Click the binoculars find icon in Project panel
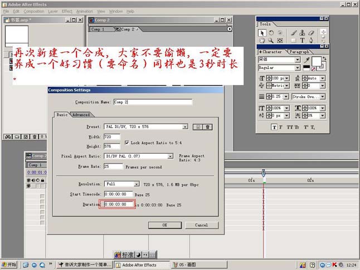 point(8,137)
